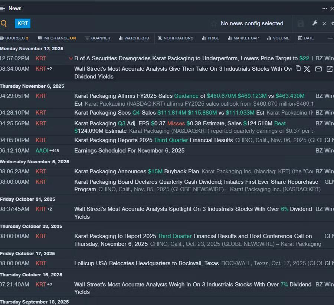Toggle the Scanner filter

98,38
